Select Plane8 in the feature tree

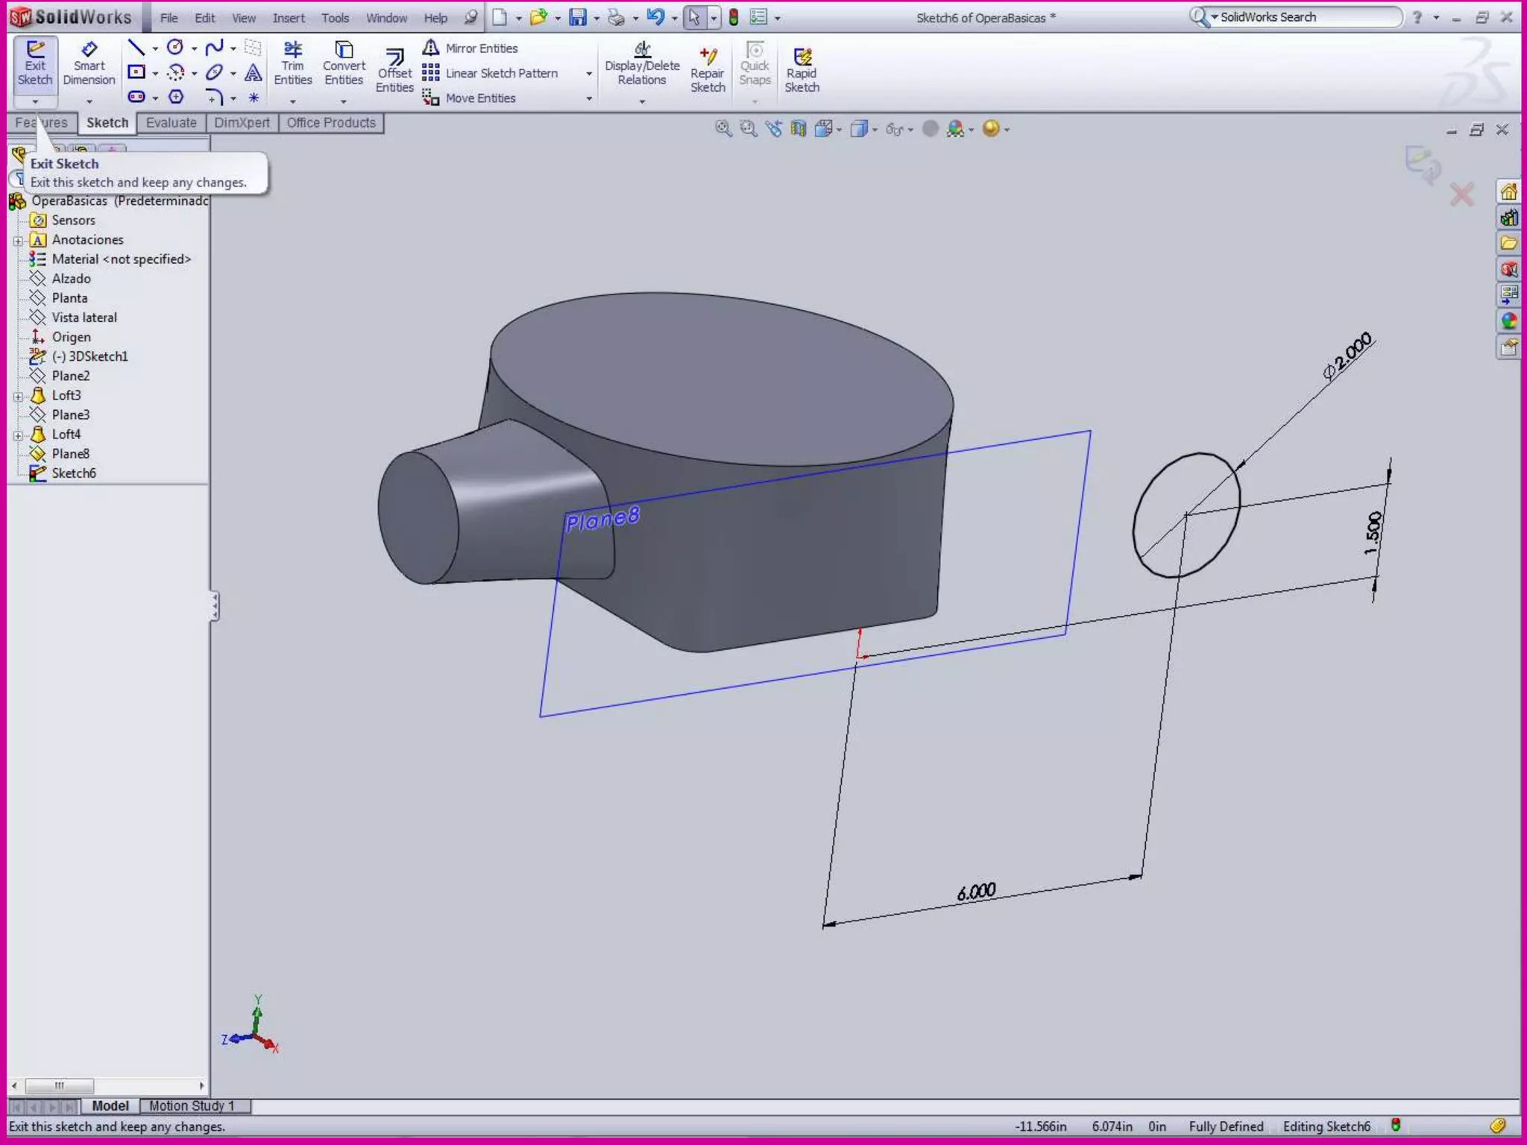pos(70,454)
